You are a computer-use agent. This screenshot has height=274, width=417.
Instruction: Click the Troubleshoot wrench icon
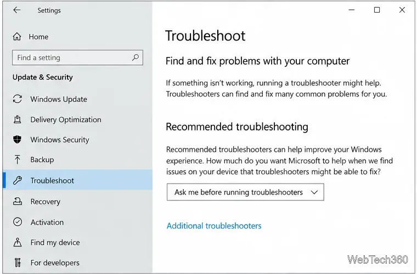click(x=18, y=180)
